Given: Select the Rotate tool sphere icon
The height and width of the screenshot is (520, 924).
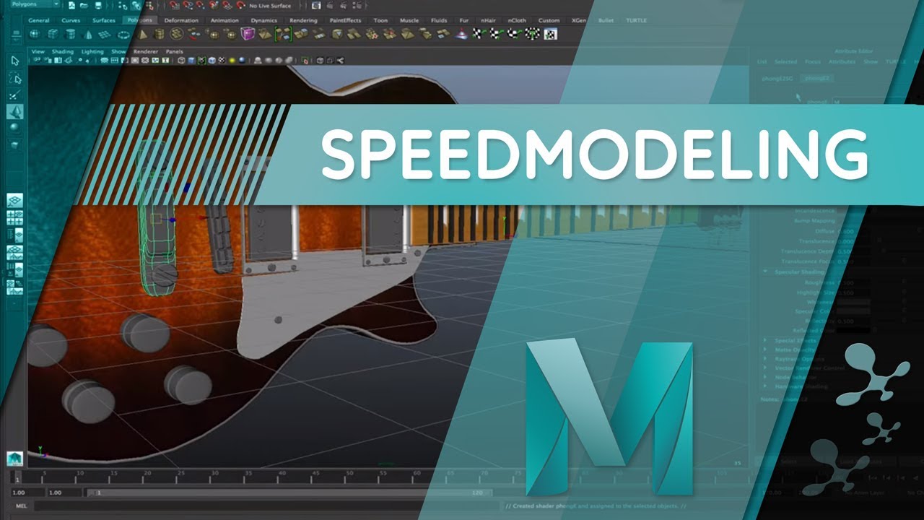Looking at the screenshot, I should (x=14, y=128).
